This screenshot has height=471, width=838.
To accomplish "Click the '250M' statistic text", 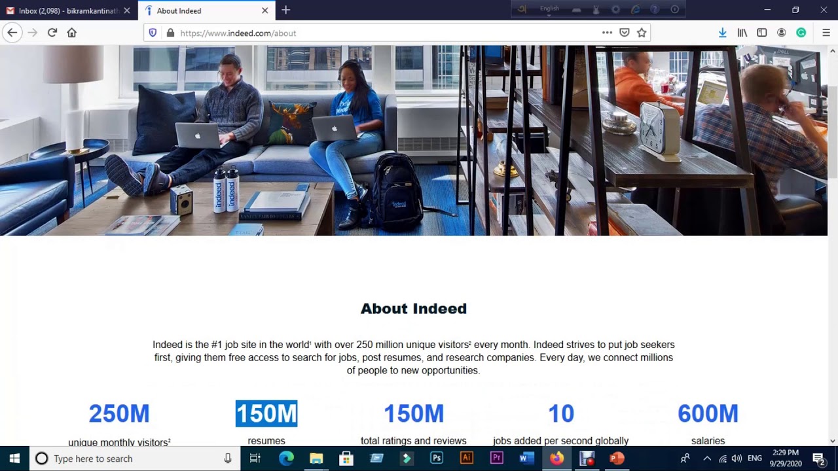I will (119, 413).
